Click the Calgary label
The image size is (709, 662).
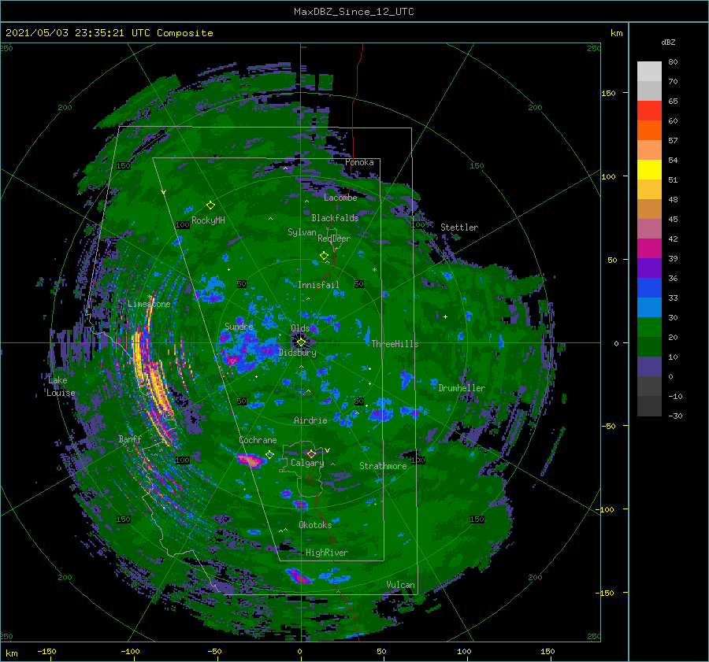pyautogui.click(x=307, y=463)
